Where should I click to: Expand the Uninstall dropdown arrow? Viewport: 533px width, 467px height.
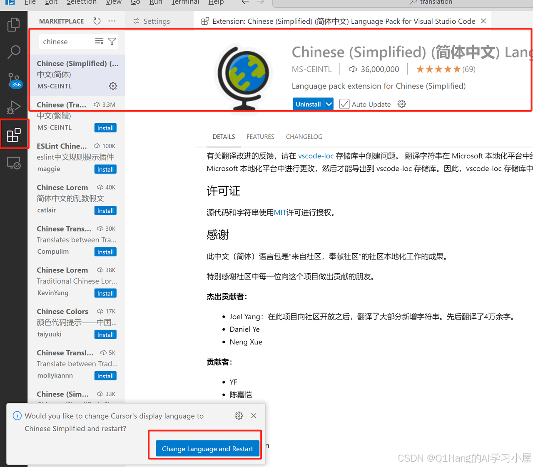coord(329,104)
